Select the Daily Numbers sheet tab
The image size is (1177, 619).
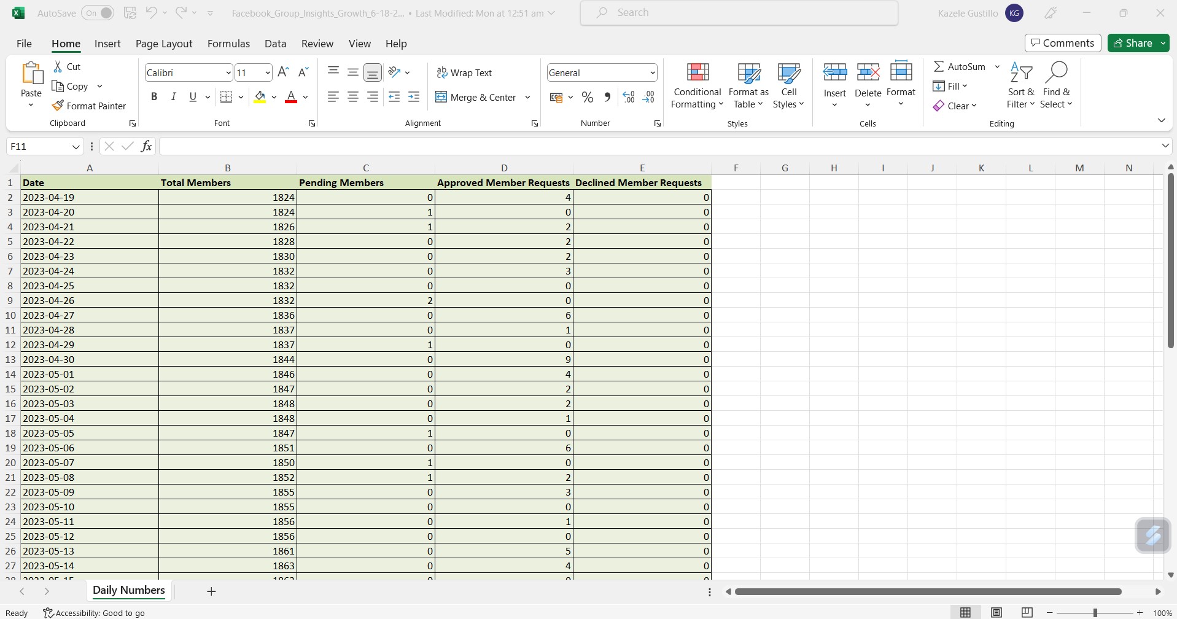coord(129,590)
